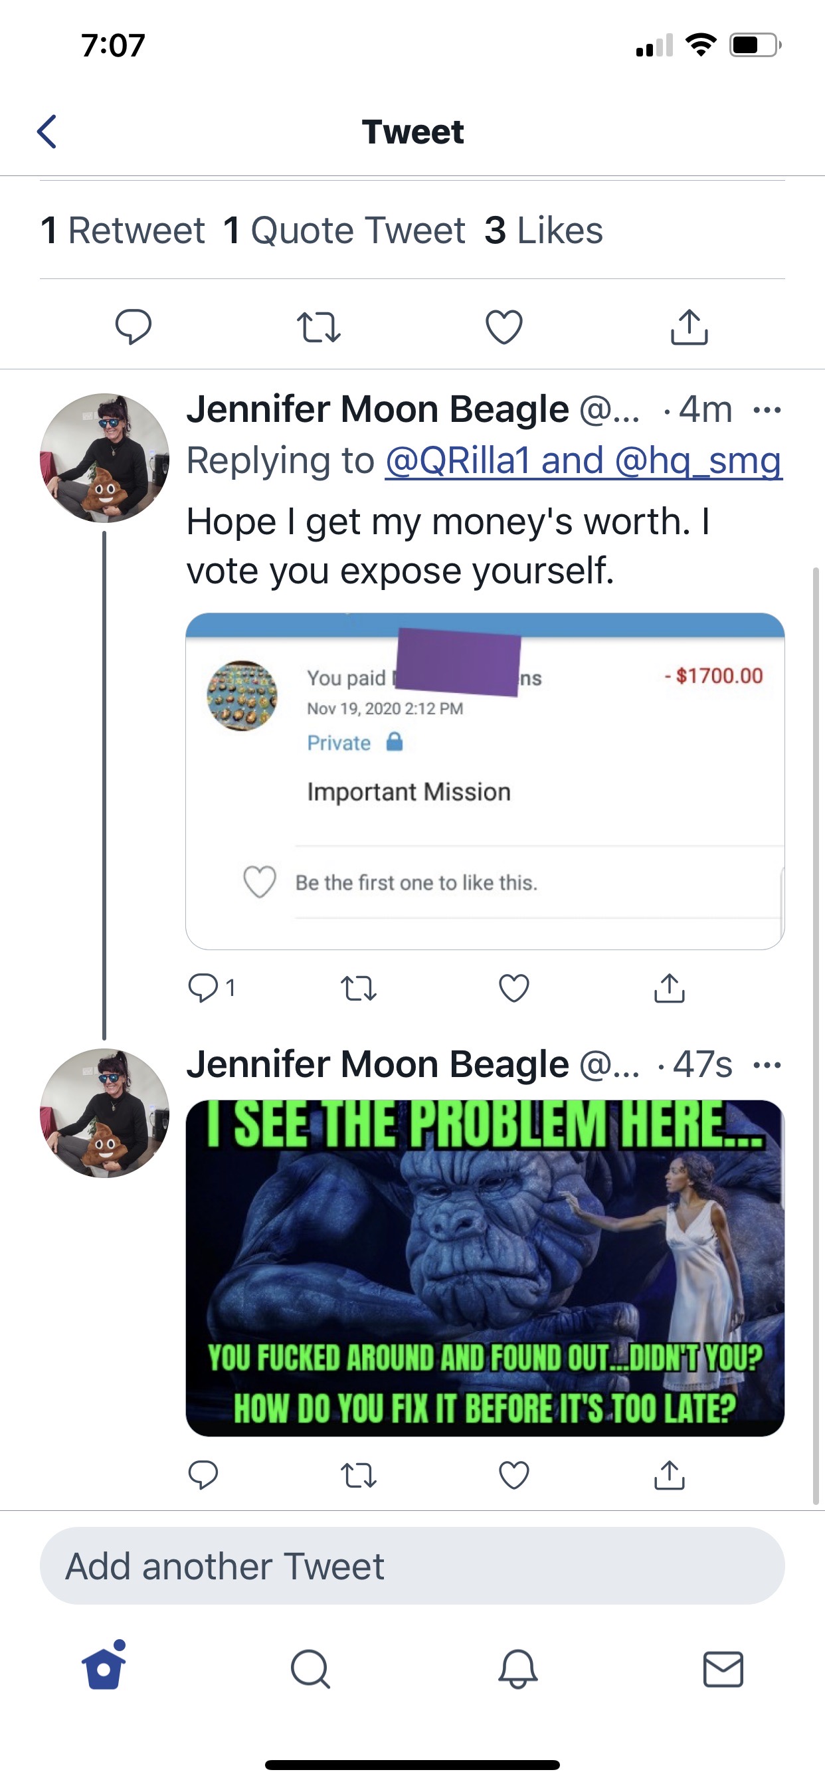The image size is (825, 1786).
Task: Open the Notifications bell tab
Action: 518,1668
